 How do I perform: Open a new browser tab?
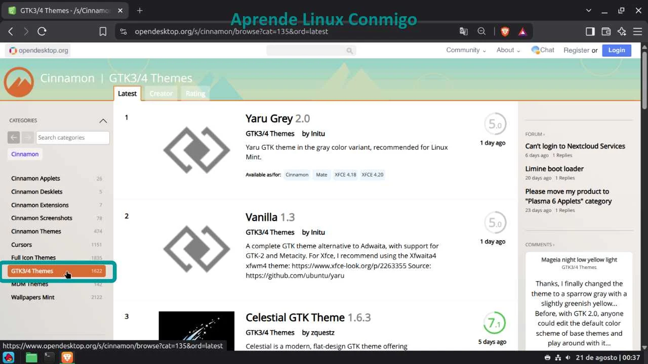[x=140, y=10]
